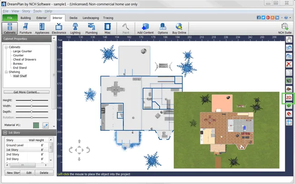Collapse the Cabinets tree node
295x184 pixels.
6,47
